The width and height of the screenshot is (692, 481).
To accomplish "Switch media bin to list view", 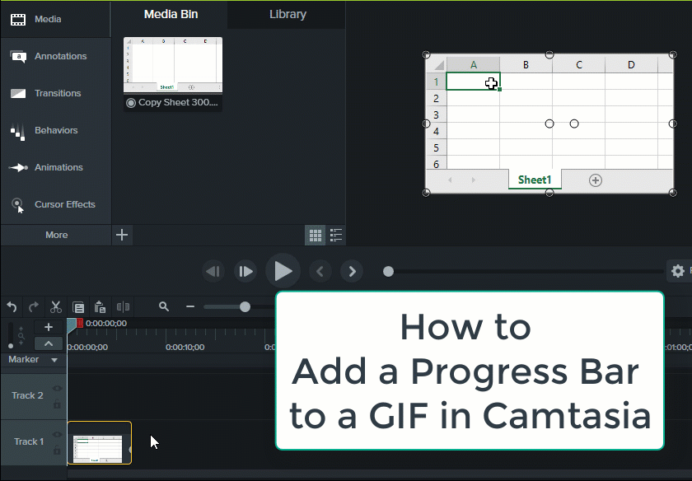I will [x=335, y=235].
